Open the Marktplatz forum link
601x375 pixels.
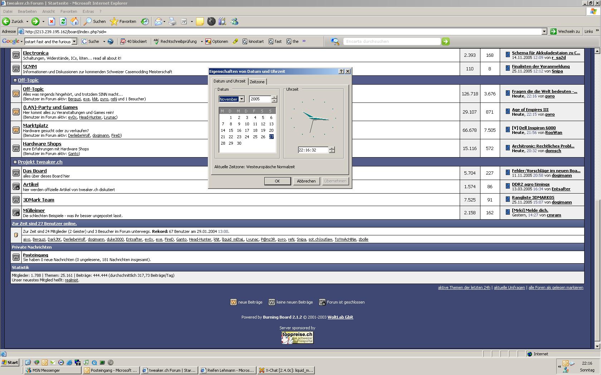(x=35, y=126)
